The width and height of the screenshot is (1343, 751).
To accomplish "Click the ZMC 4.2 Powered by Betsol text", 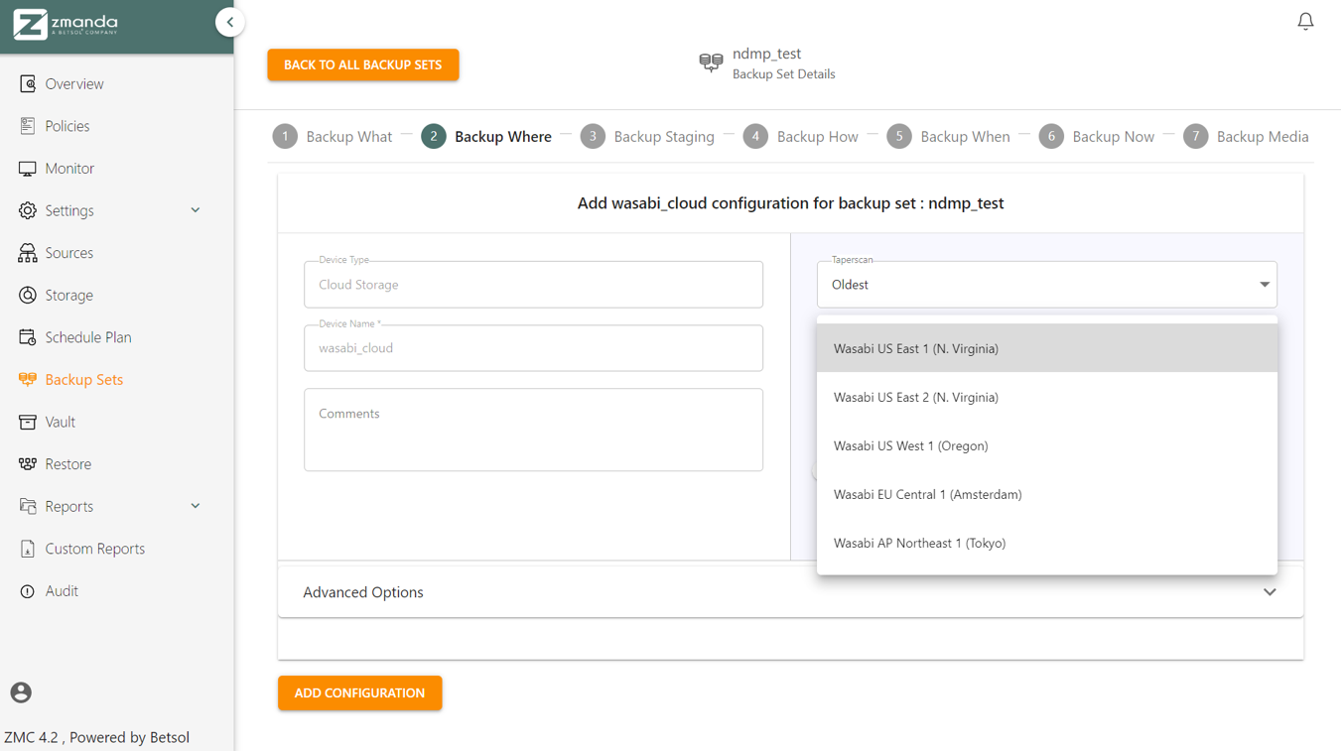I will point(96,737).
